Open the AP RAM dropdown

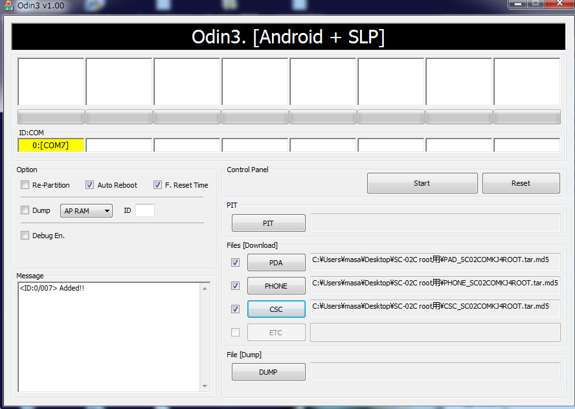coord(86,211)
